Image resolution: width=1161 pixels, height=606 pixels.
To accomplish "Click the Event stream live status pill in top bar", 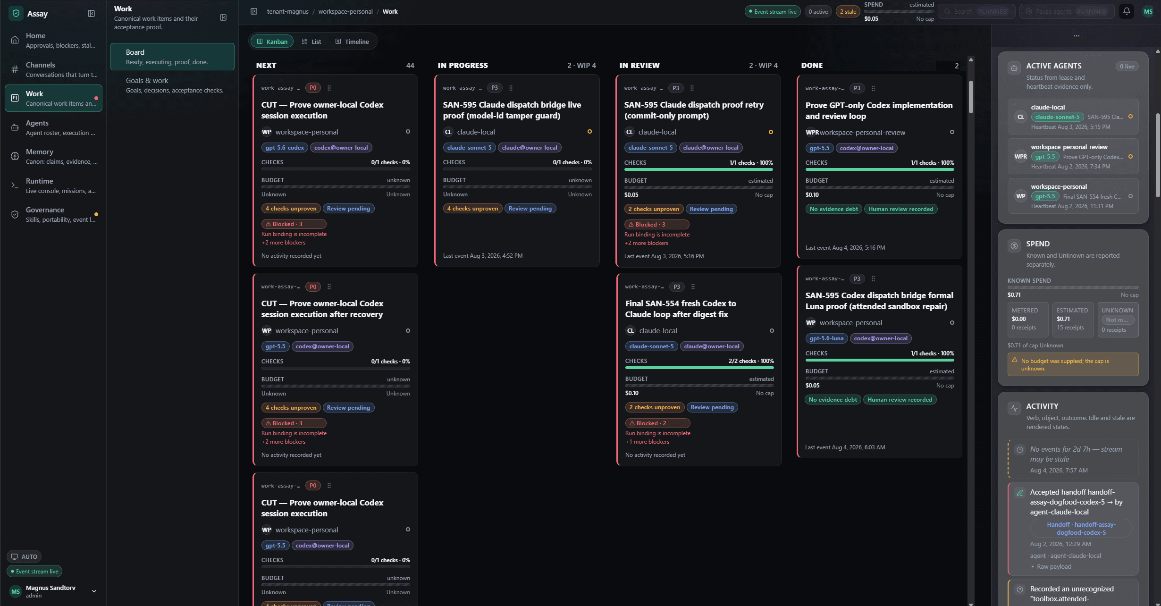I will tap(773, 11).
